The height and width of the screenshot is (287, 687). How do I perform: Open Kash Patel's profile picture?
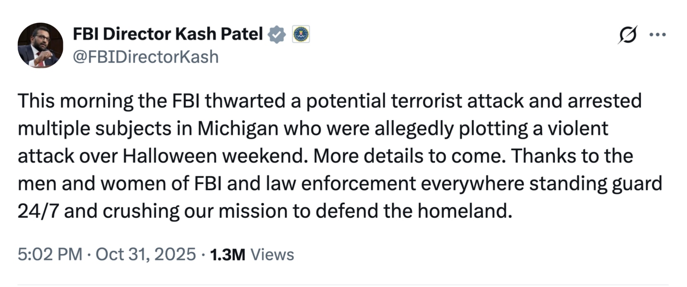(40, 45)
